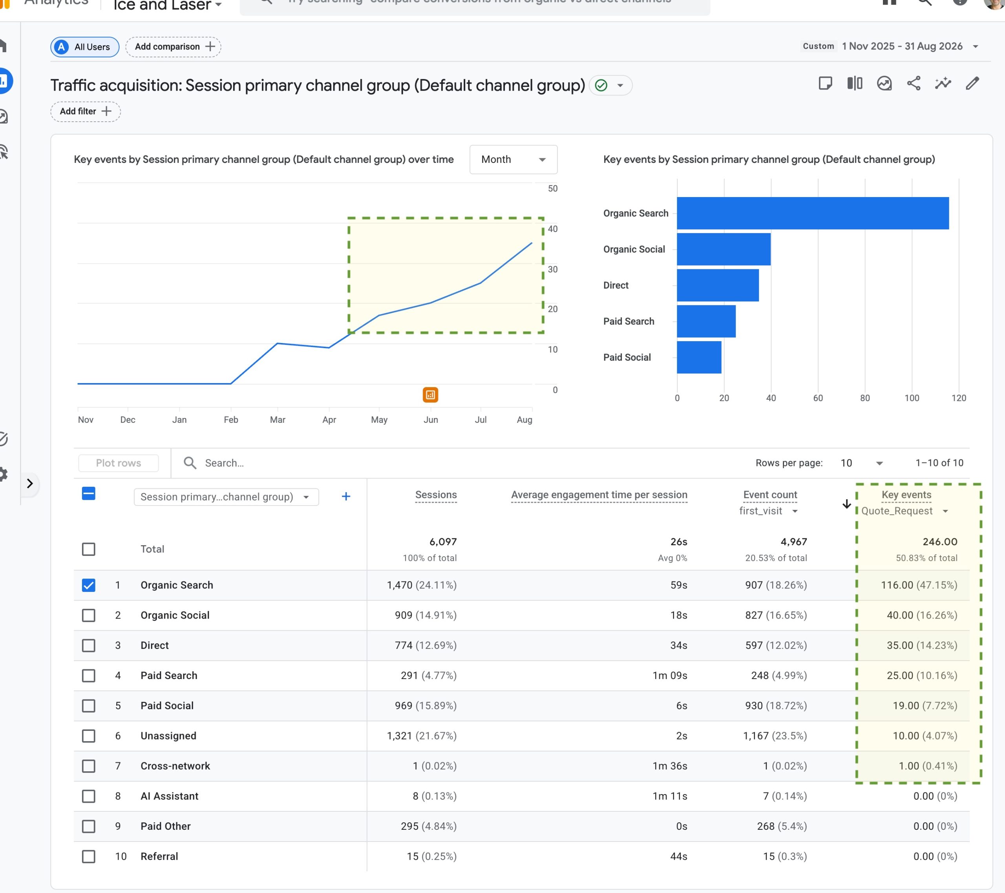Open Admin settings gear in sidebar

[3, 475]
